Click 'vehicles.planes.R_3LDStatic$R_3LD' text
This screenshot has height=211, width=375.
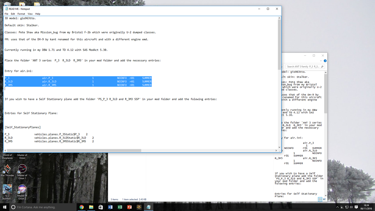(60, 138)
